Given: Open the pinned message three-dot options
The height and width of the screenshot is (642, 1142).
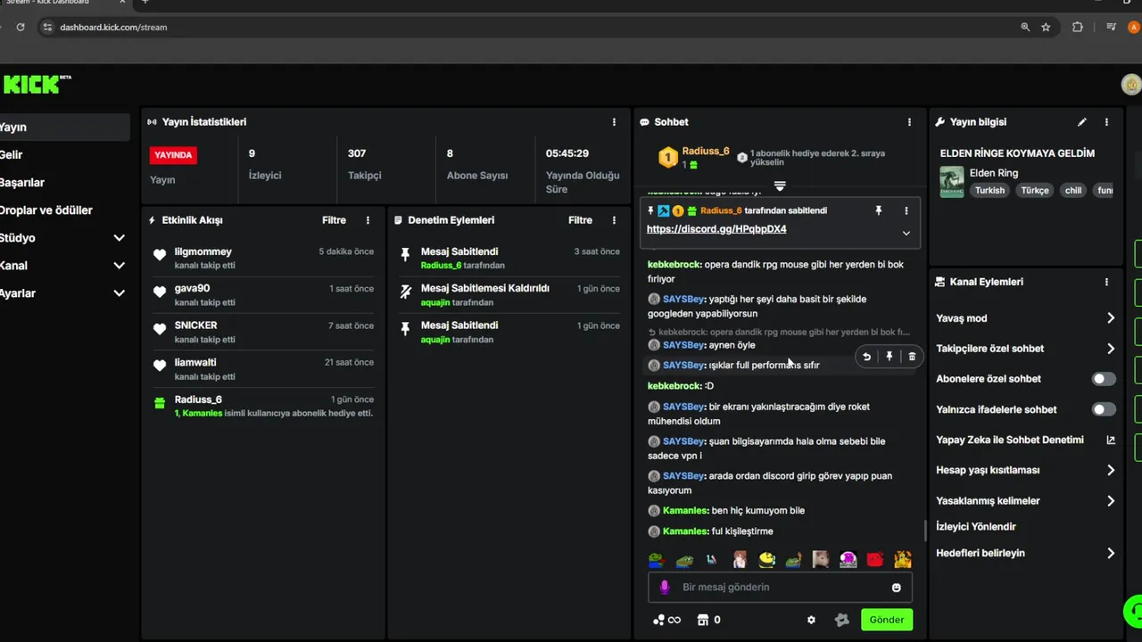Looking at the screenshot, I should pos(906,210).
